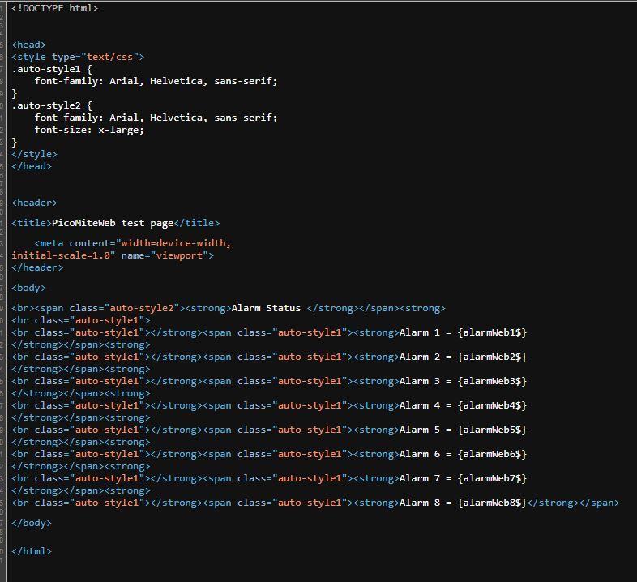Click the closing </style> tag
This screenshot has width=637, height=582.
[34, 154]
